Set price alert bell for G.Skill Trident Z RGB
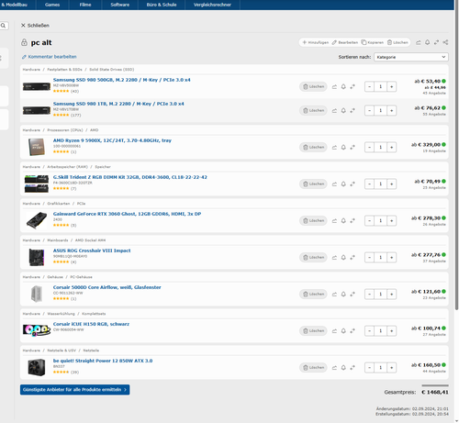 click(343, 184)
